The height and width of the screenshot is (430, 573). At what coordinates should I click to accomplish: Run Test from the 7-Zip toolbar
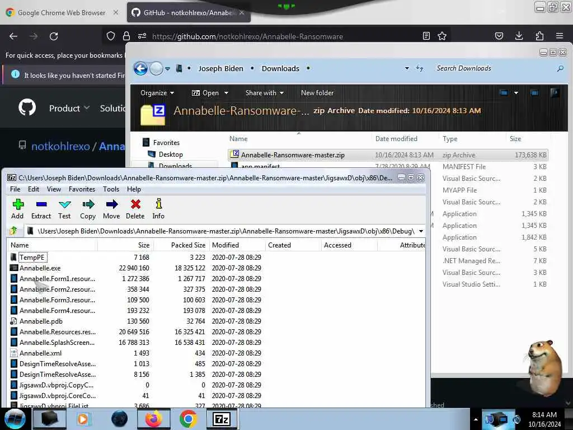[64, 209]
